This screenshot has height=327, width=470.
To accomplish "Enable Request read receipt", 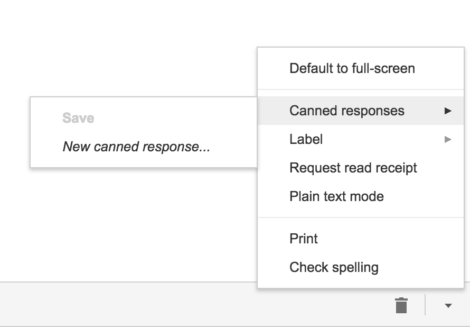I will [x=353, y=168].
